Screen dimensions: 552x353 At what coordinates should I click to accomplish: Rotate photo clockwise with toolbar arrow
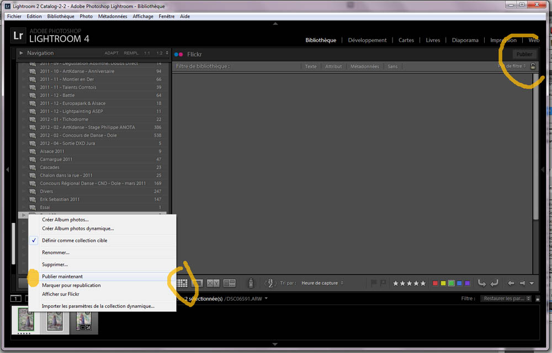[x=494, y=283]
